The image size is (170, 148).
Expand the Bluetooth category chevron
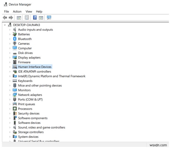click(10, 39)
